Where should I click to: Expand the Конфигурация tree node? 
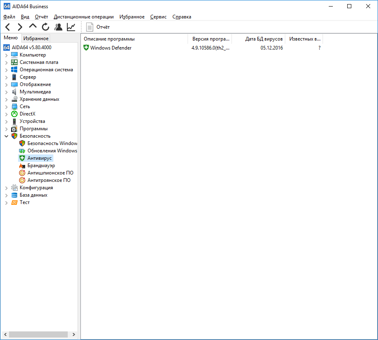(x=7, y=188)
